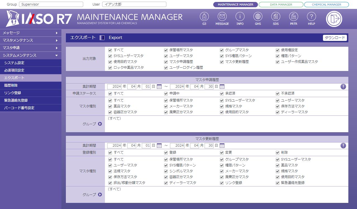Image resolution: width=357 pixels, height=209 pixels.
Task: Toggle ユーザー作成薬品マスタ checkbox
Action: coord(277,62)
